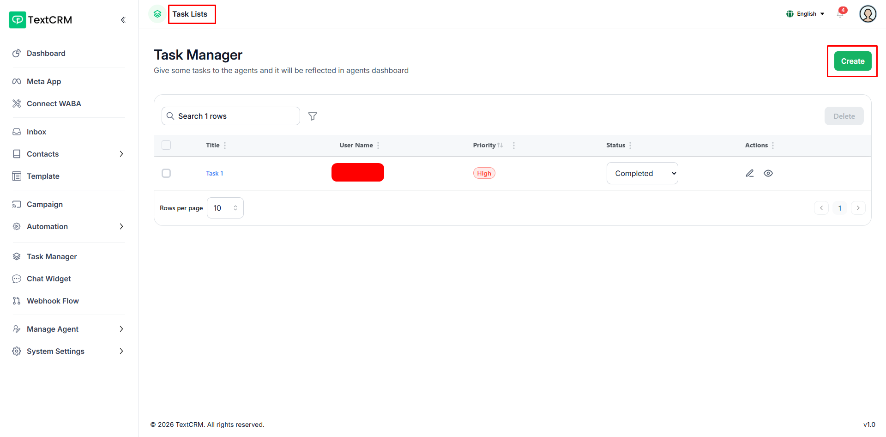This screenshot has height=437, width=886.
Task: Open Task Manager in sidebar
Action: (52, 256)
